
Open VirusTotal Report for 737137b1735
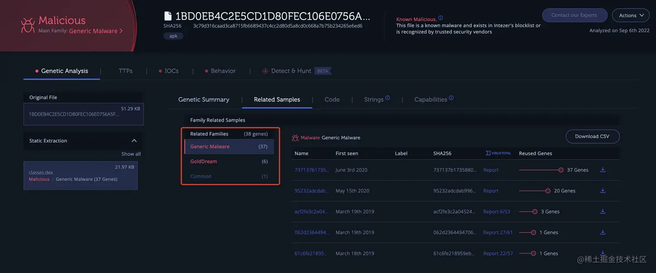491,170
